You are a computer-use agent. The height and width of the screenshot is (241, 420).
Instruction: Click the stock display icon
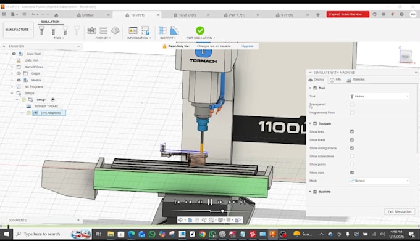tap(115, 30)
